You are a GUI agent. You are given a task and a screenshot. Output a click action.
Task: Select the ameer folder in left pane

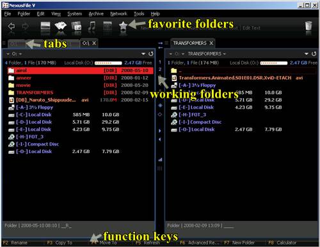80,78
